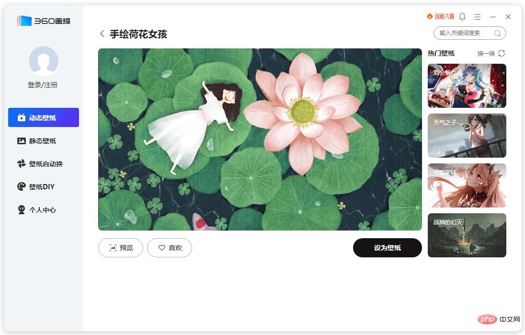The height and width of the screenshot is (335, 525).
Task: Open the 创意大赛 flame link
Action: (441, 16)
